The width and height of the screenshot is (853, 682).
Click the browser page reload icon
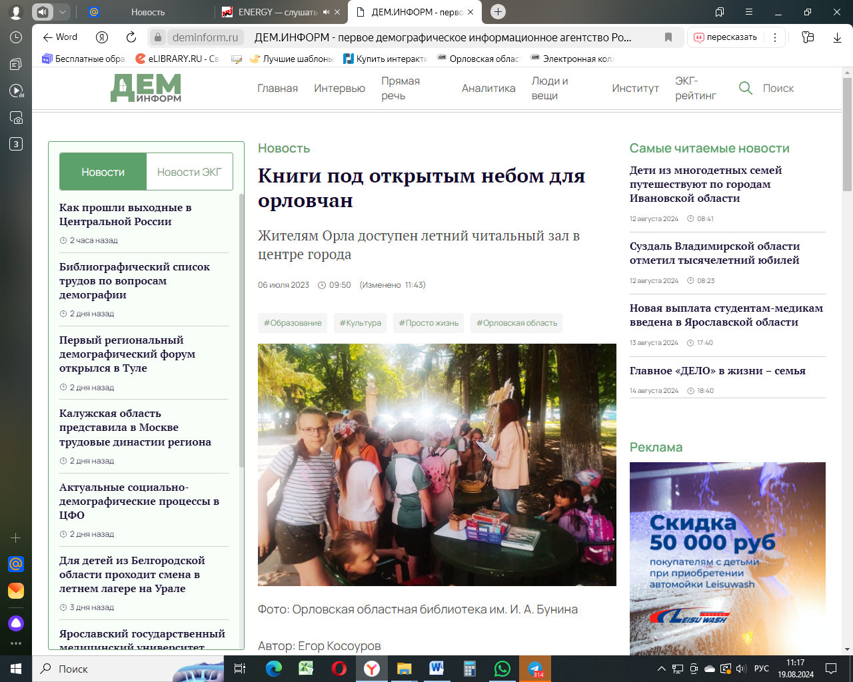[131, 37]
